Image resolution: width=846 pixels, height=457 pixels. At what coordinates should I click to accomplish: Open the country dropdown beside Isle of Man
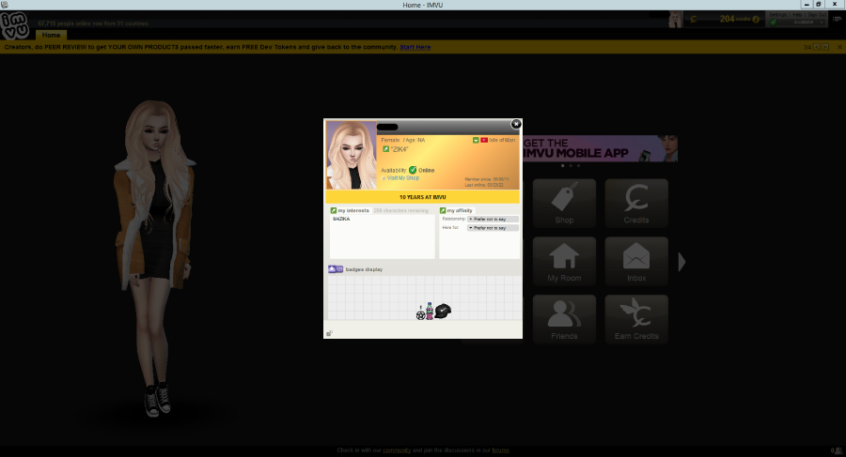[x=476, y=140]
